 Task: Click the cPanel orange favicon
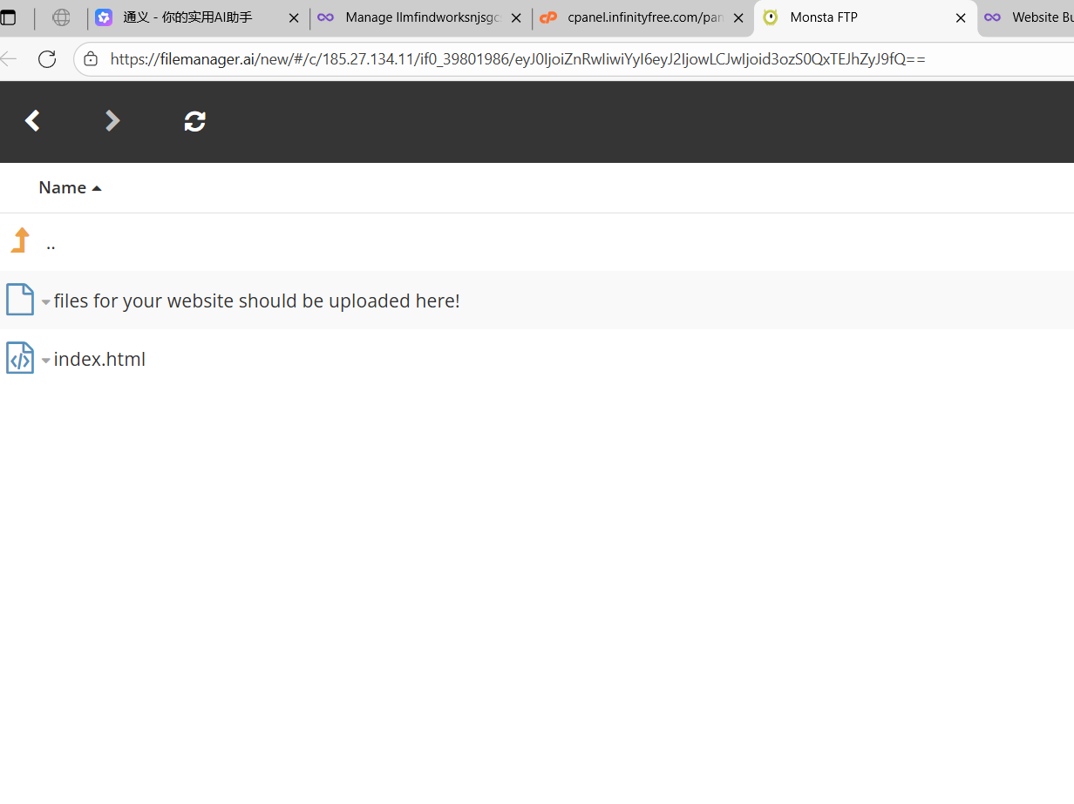(548, 17)
